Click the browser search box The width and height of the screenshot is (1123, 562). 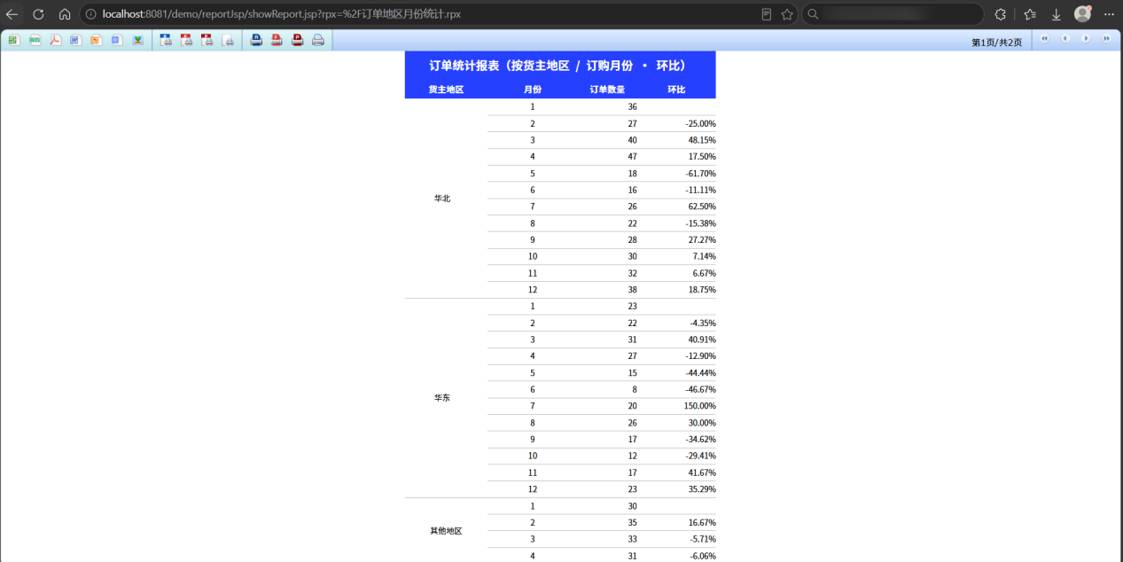[x=893, y=14]
